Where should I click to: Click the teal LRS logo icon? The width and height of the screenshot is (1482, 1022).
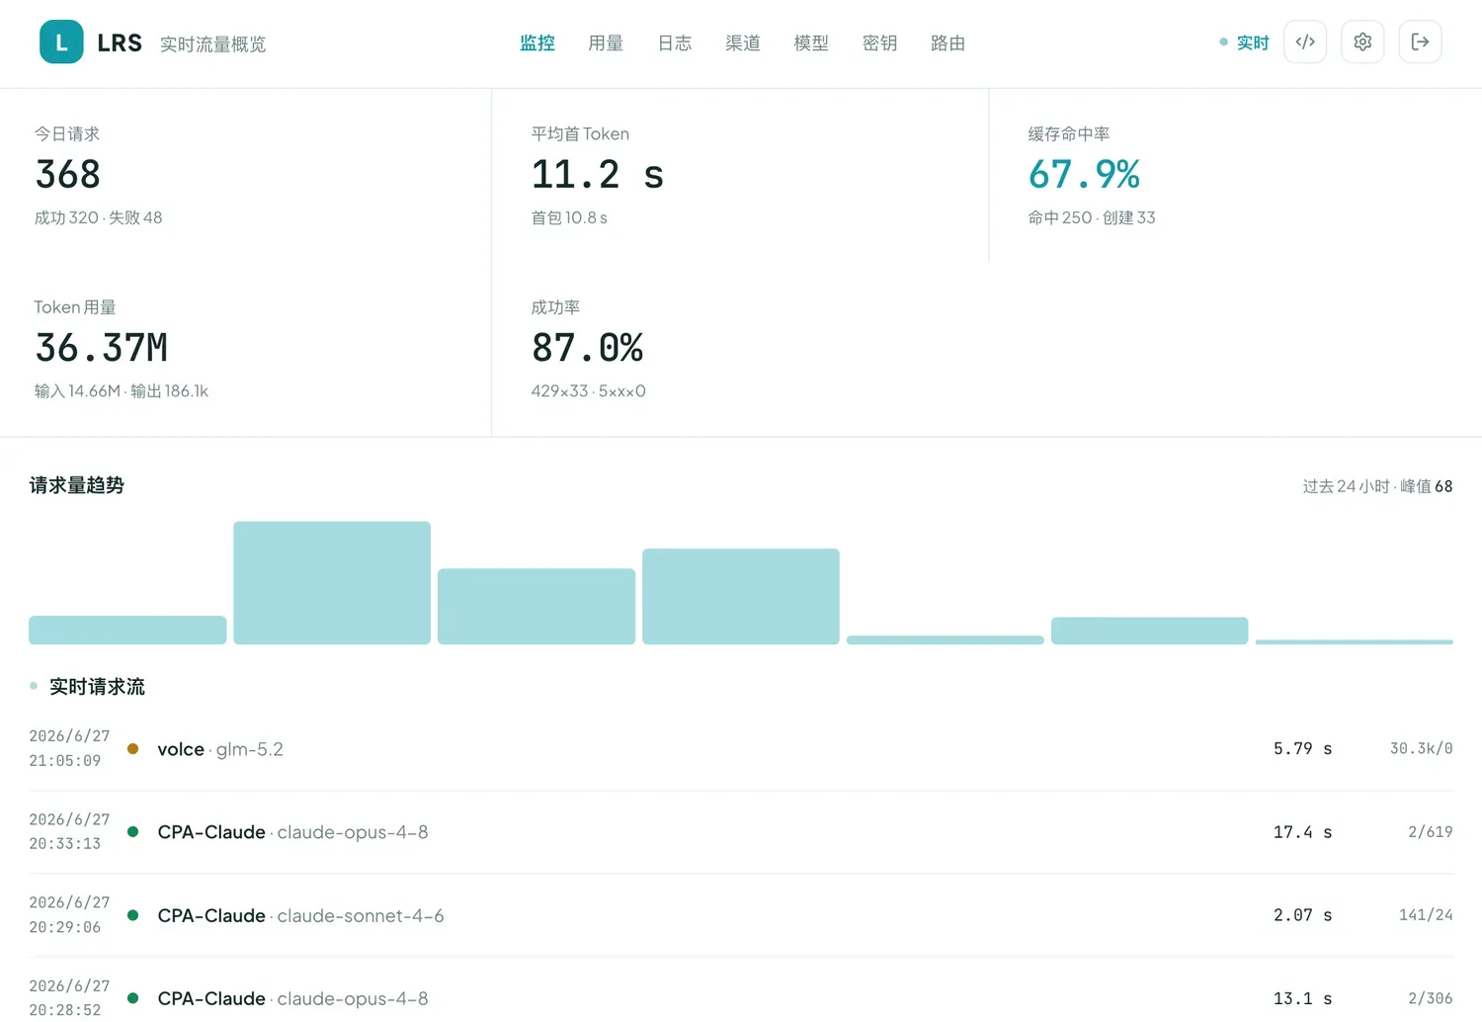point(61,43)
